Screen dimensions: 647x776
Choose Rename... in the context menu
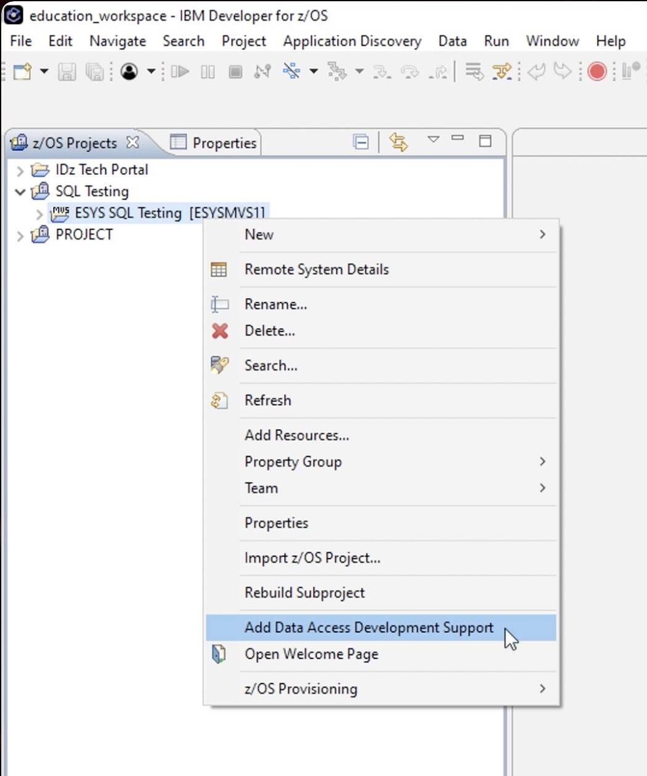(x=381, y=304)
